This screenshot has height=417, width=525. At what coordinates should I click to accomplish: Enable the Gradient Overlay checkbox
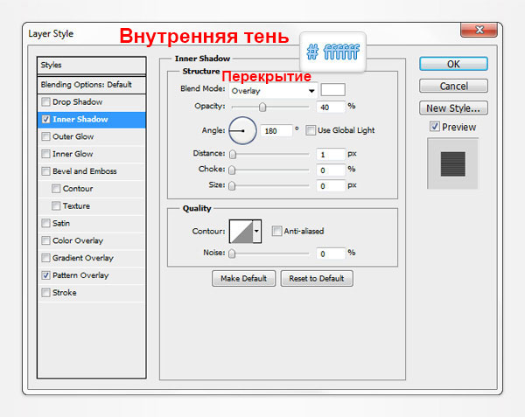click(45, 258)
